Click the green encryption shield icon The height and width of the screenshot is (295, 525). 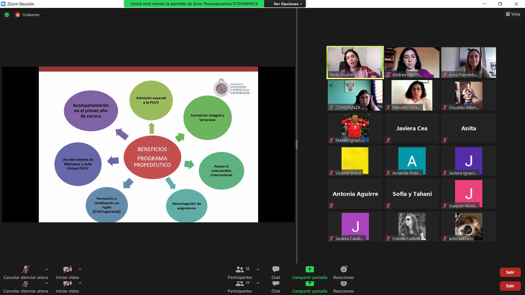tap(7, 15)
